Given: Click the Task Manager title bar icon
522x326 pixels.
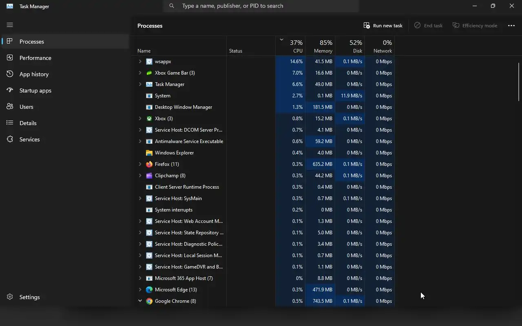Looking at the screenshot, I should (10, 6).
